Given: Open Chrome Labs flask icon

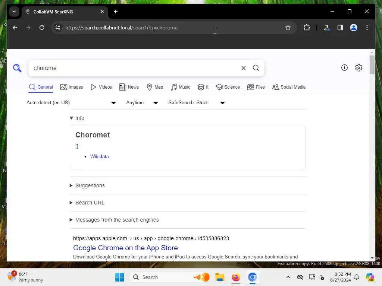Looking at the screenshot, I should [327, 28].
